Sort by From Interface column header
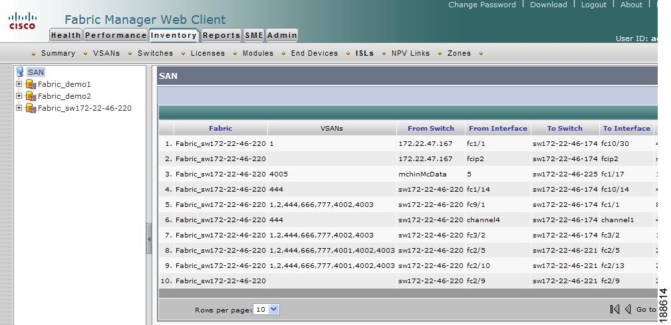Image resolution: width=671 pixels, height=325 pixels. pos(498,128)
